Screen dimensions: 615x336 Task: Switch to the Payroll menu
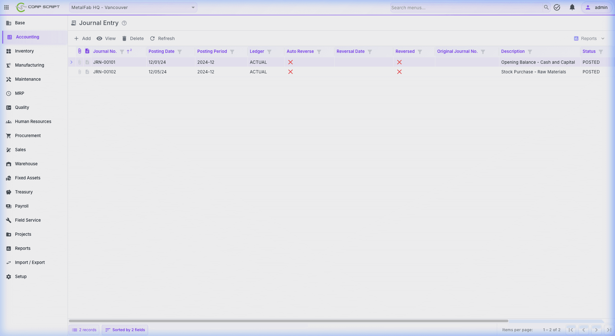click(22, 206)
